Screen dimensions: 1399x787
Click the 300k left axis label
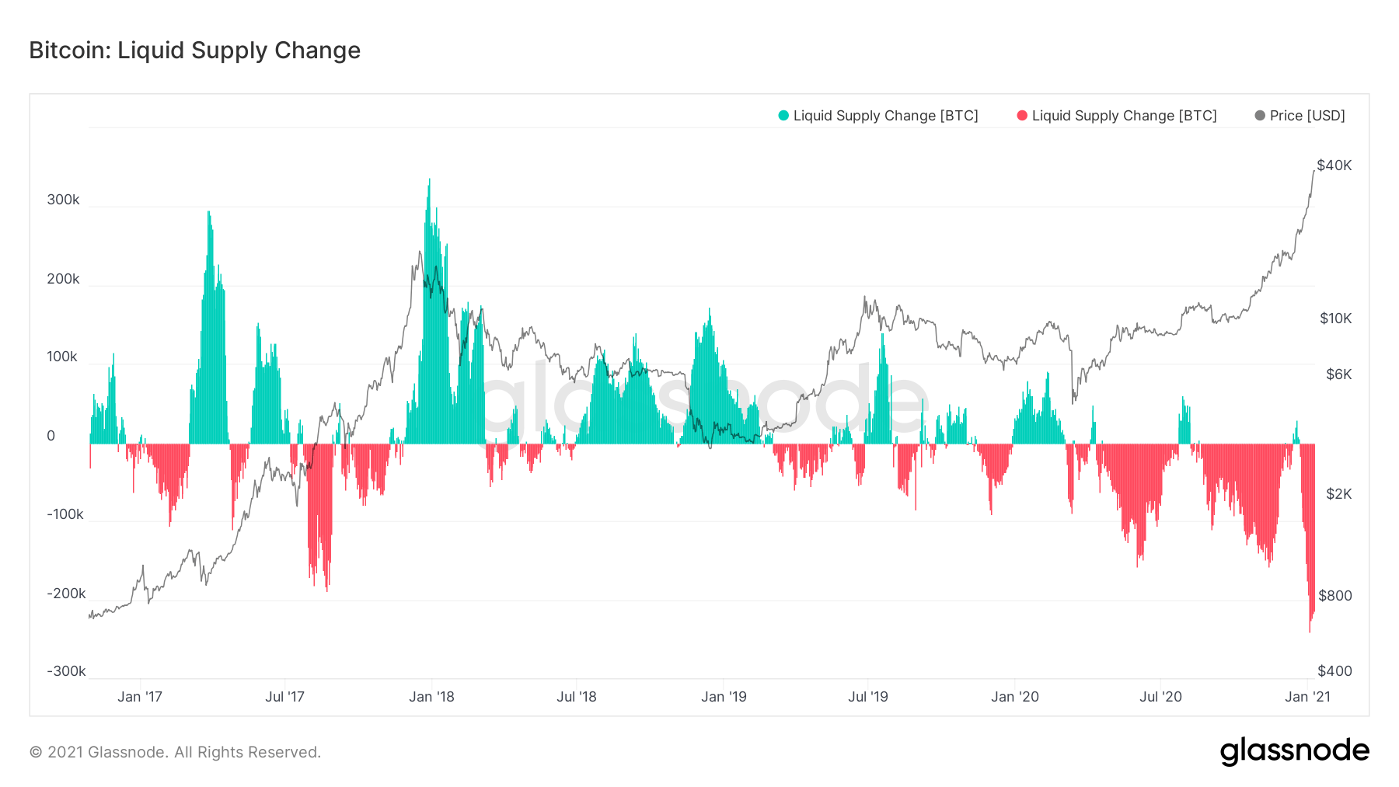(63, 200)
